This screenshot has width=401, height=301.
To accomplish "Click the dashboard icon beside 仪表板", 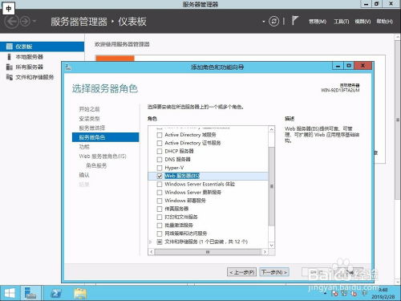I will [10, 47].
